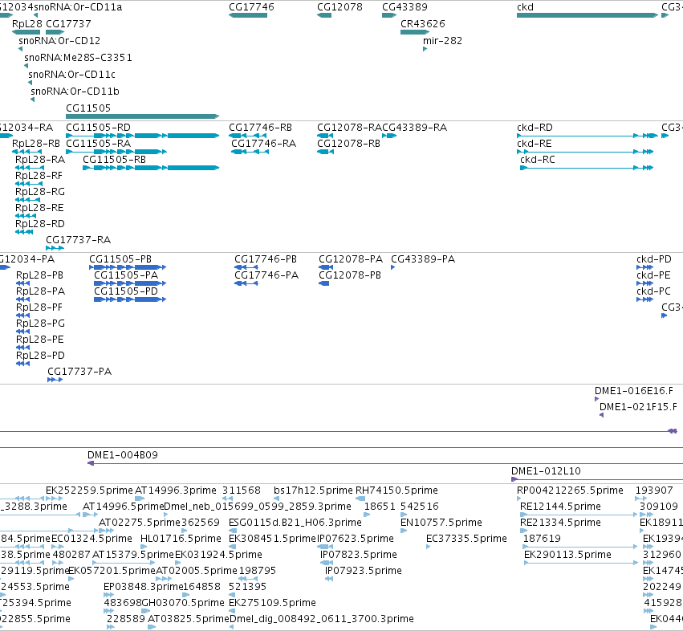The image size is (683, 631).
Task: Open EST EK252259.5prime label
Action: 89,491
